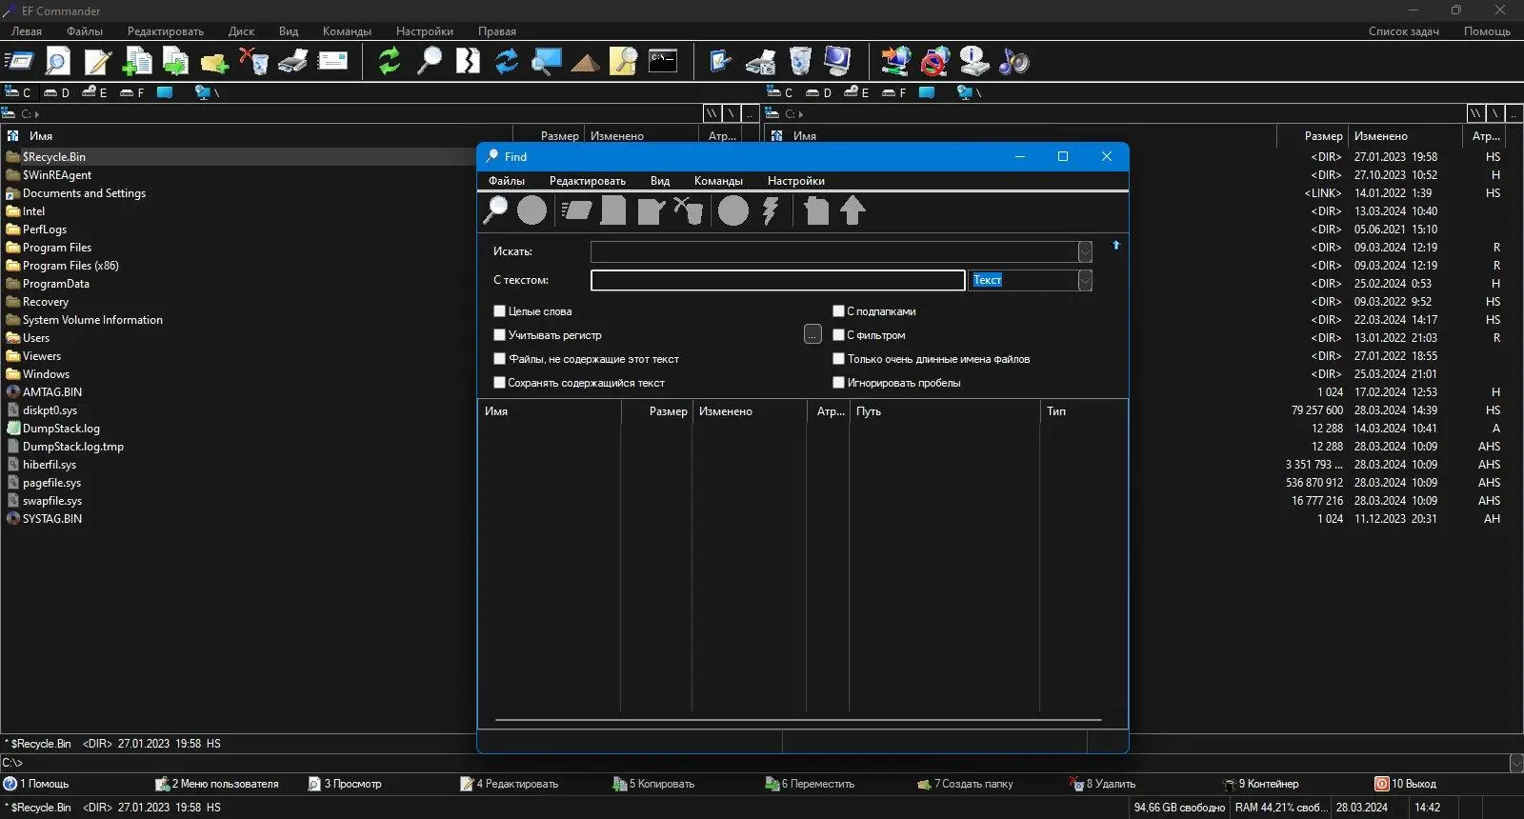Select drive F in the right panel
Image resolution: width=1524 pixels, height=819 pixels.
[x=893, y=92]
